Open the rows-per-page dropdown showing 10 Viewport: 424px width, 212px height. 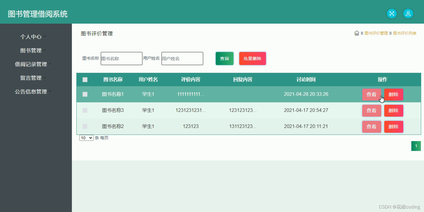[x=86, y=138]
